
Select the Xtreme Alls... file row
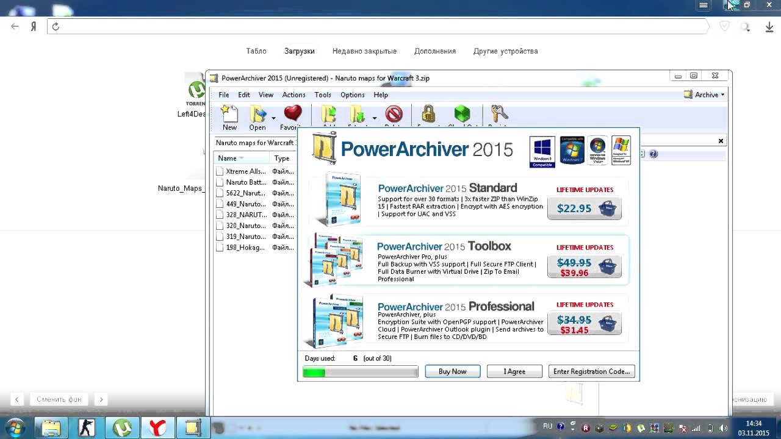coord(255,171)
